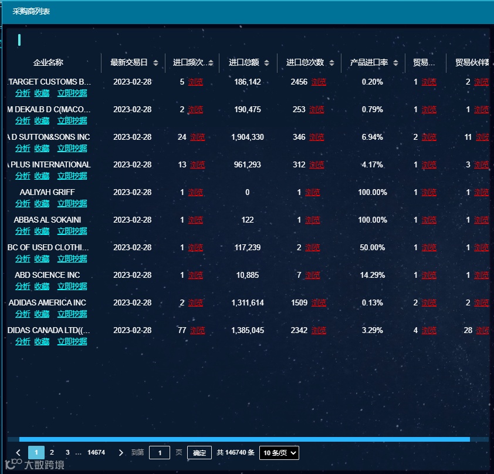
Task: Select import total 1,904,330 cell
Action: coord(248,137)
